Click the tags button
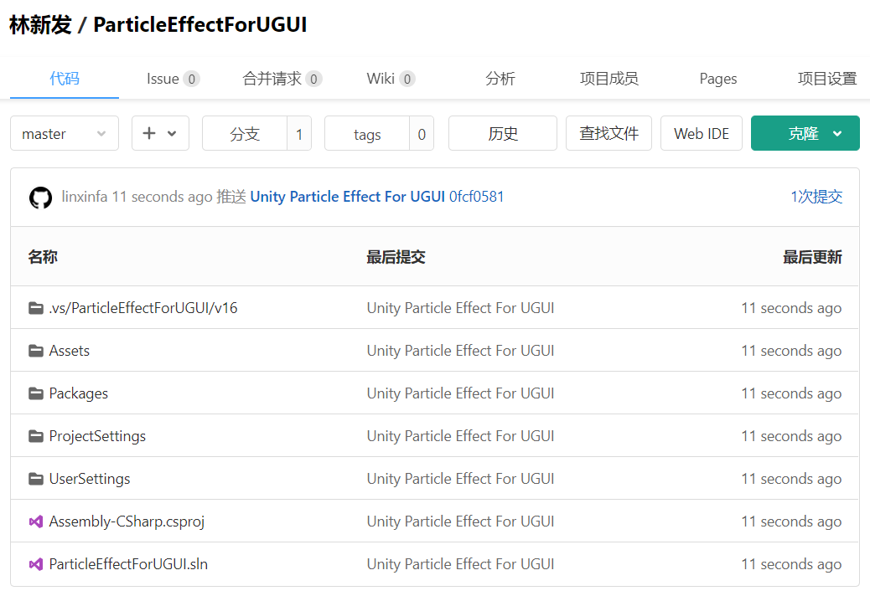The image size is (870, 596). point(367,133)
